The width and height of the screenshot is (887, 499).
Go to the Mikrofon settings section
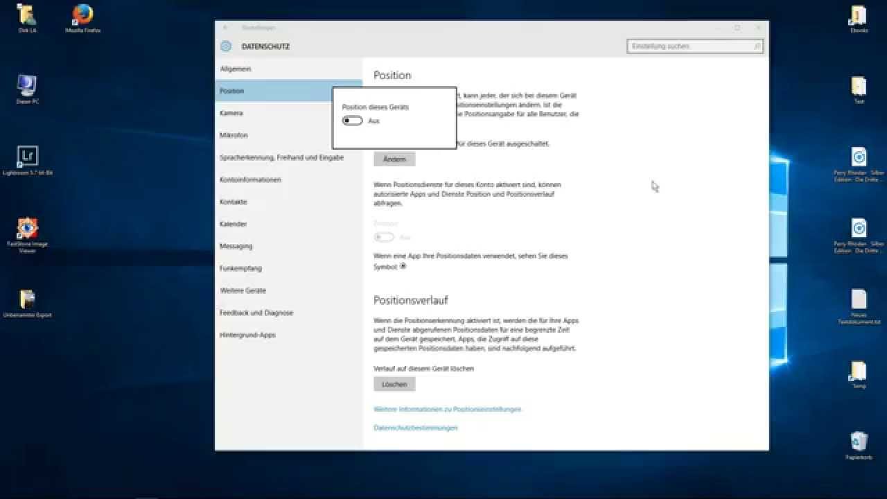[x=288, y=135]
